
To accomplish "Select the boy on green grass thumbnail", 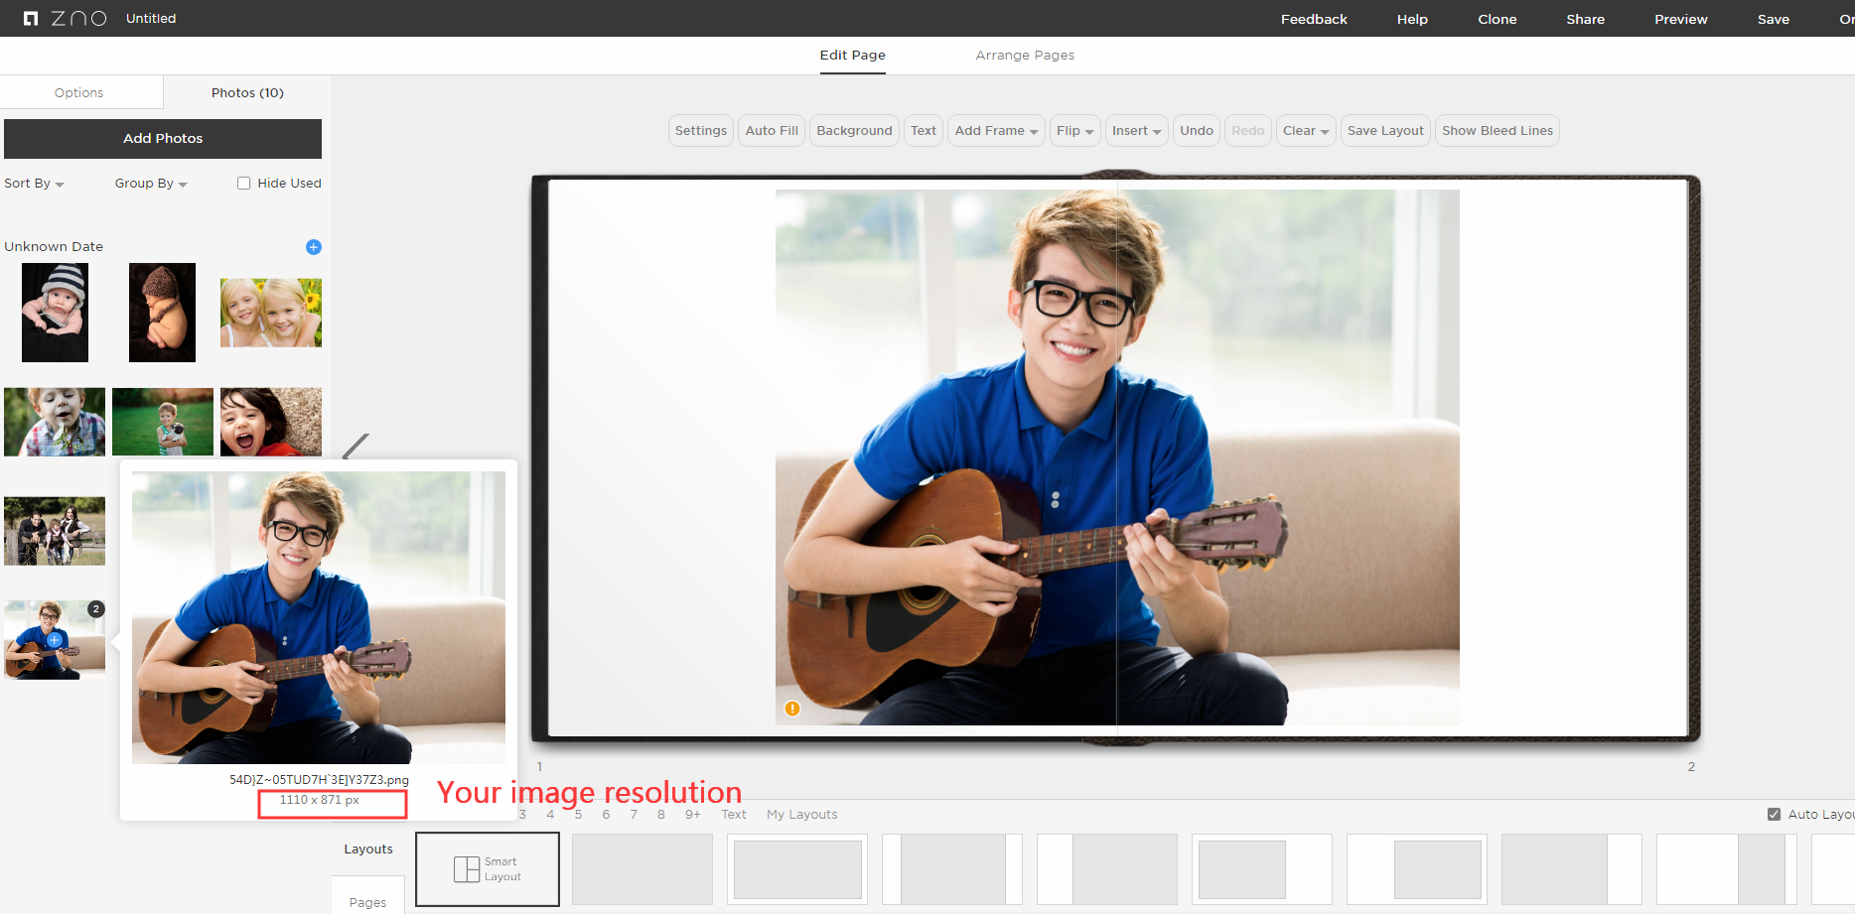I will click(163, 422).
